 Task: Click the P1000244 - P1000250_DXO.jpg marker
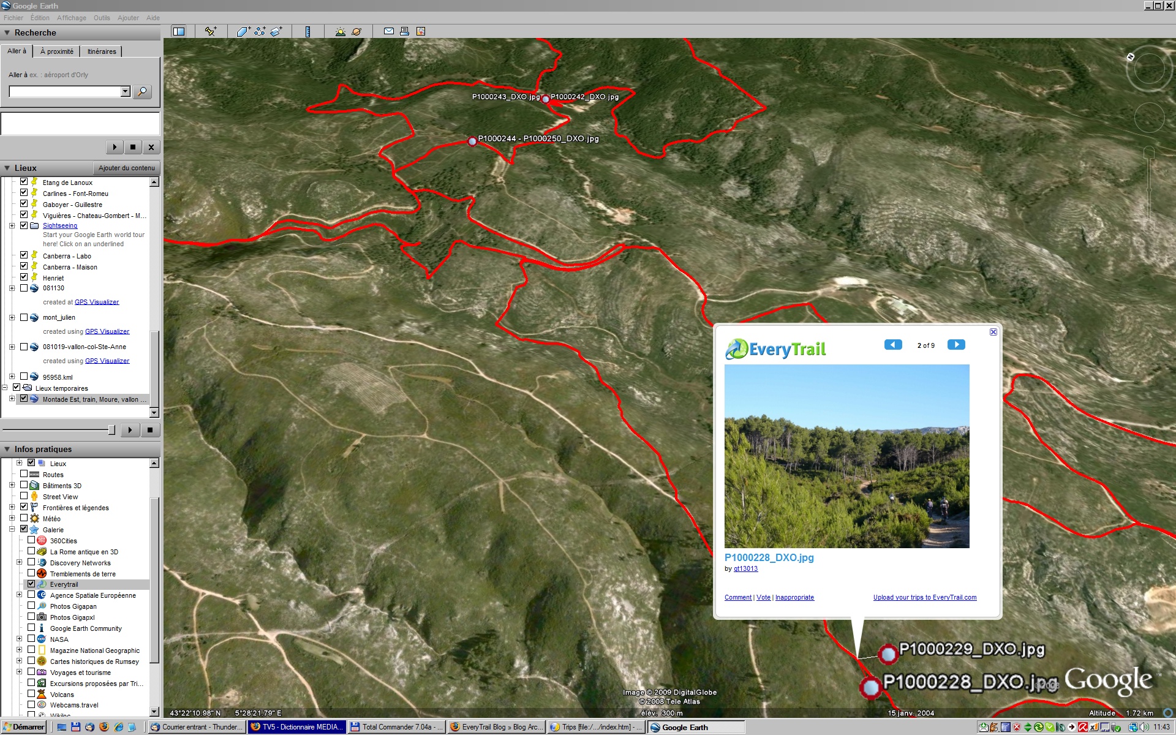[472, 141]
